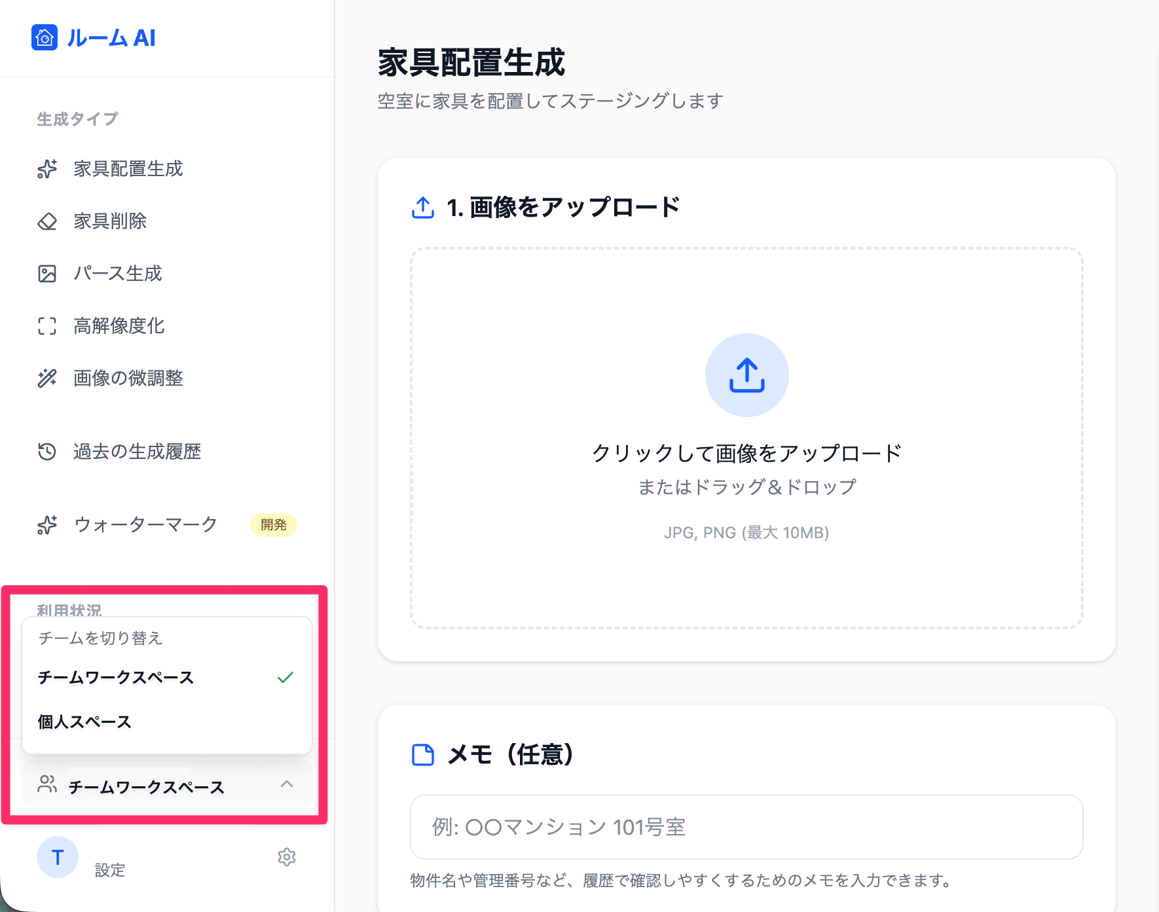1159x912 pixels.
Task: Click the eraser icon for 家具削除
Action: (x=47, y=221)
